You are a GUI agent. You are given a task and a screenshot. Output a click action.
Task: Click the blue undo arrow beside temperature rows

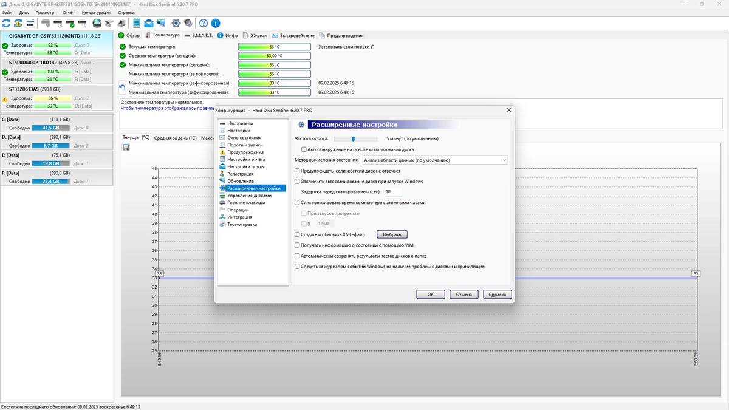[x=122, y=87]
